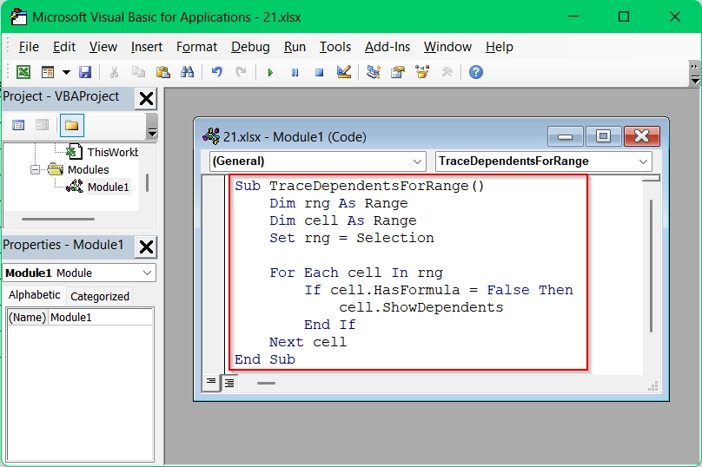Switch to Procedure View in code window

click(211, 383)
